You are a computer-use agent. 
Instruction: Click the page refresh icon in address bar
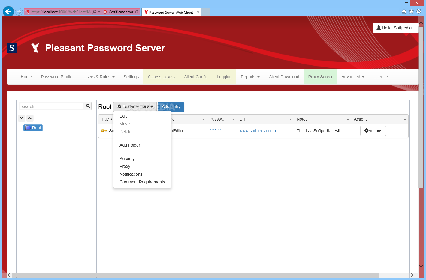[x=137, y=12]
